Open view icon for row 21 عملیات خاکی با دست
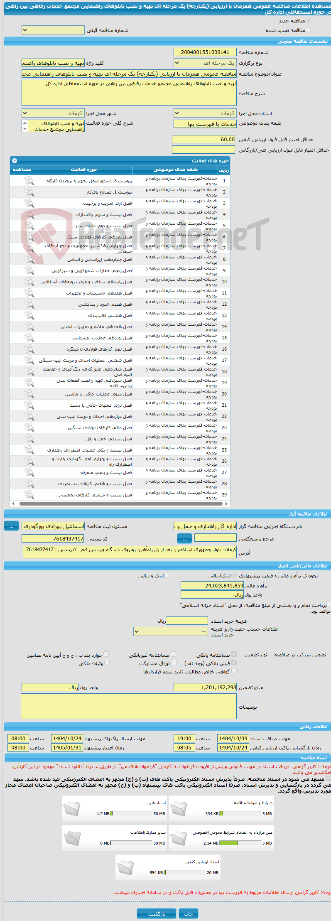331x921 pixels. pyautogui.click(x=29, y=405)
